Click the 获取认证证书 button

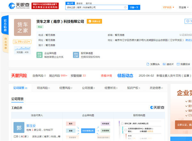[22, 42]
